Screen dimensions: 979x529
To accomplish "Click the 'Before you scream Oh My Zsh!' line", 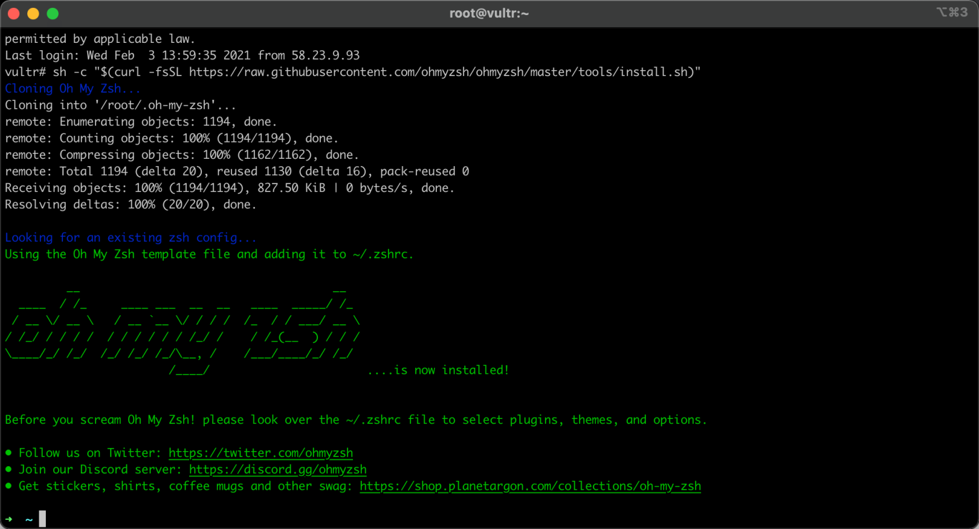I will (356, 420).
